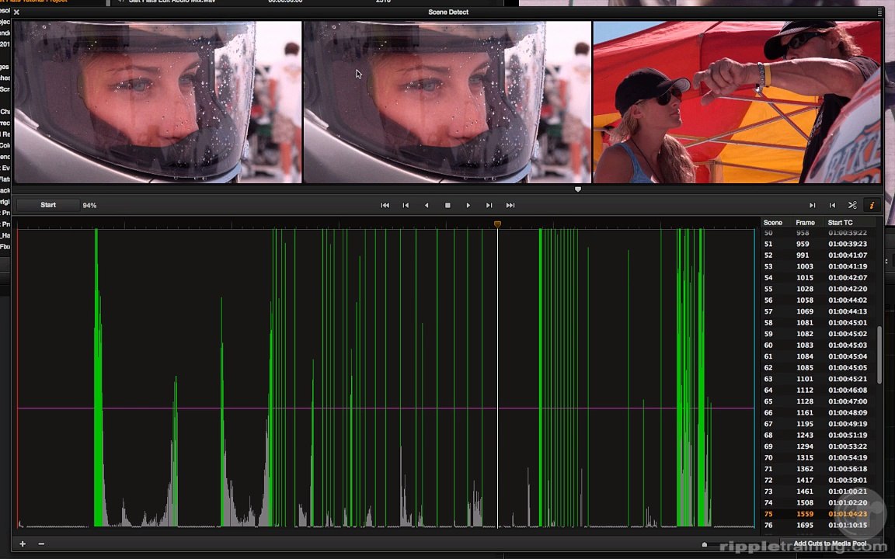Click the Start TC column header
895x559 pixels.
(x=840, y=223)
